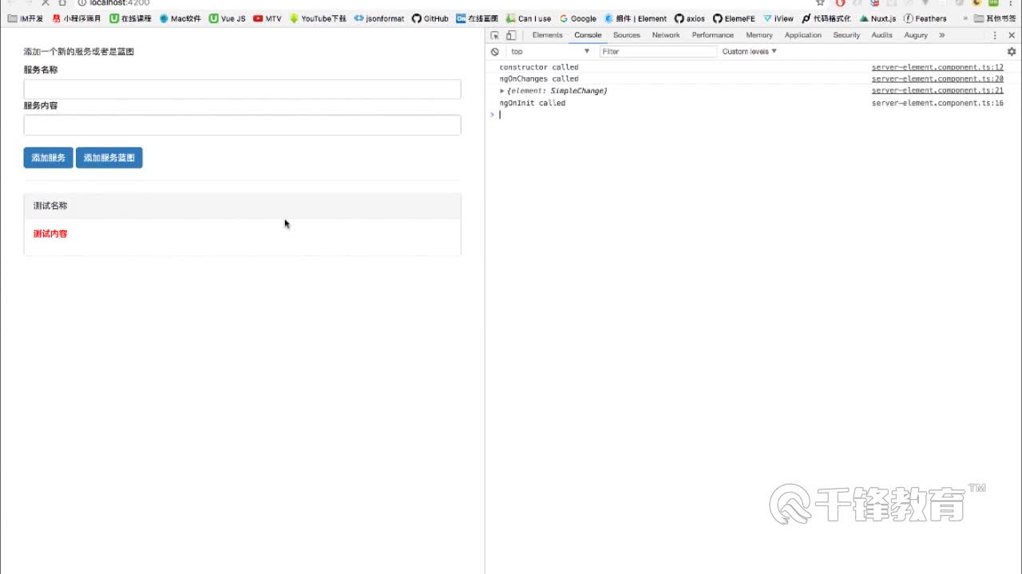The height and width of the screenshot is (574, 1022).
Task: Open the 其他书签 bookmarks folder
Action: 995,18
